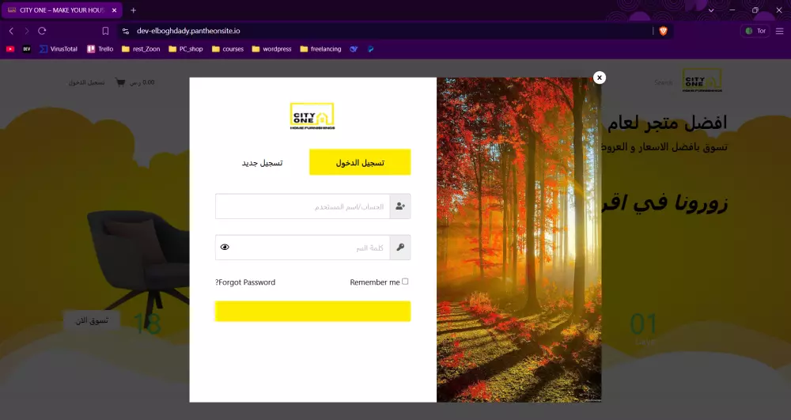Open the PayPal bookmark icon
Screen dimensions: 791x420
371,49
